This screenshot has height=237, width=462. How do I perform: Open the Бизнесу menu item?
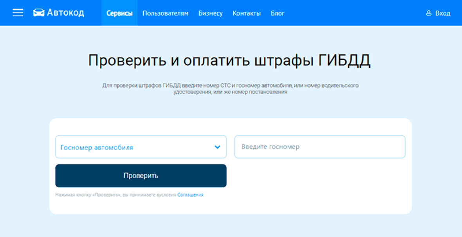tap(210, 13)
